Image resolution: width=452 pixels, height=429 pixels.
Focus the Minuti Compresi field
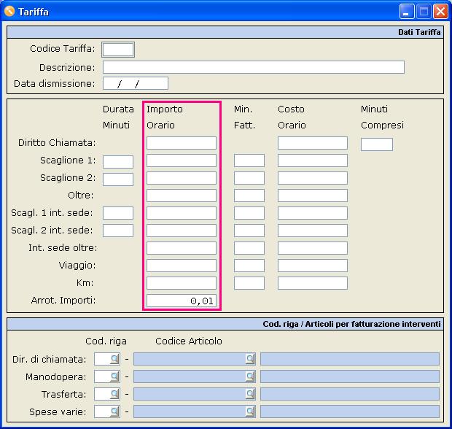click(377, 144)
